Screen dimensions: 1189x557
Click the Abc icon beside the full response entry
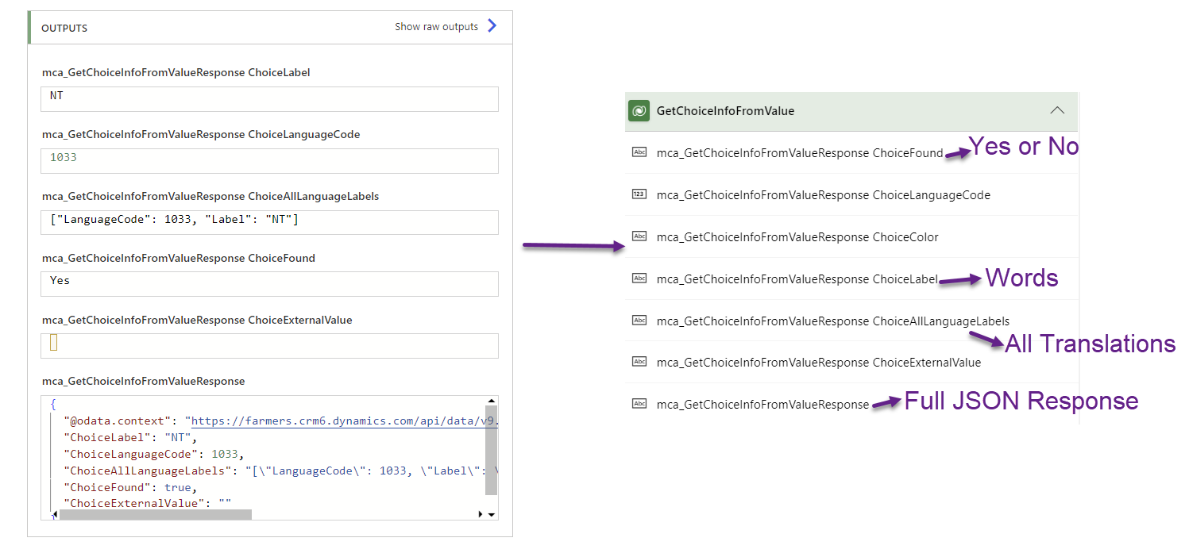pos(639,404)
